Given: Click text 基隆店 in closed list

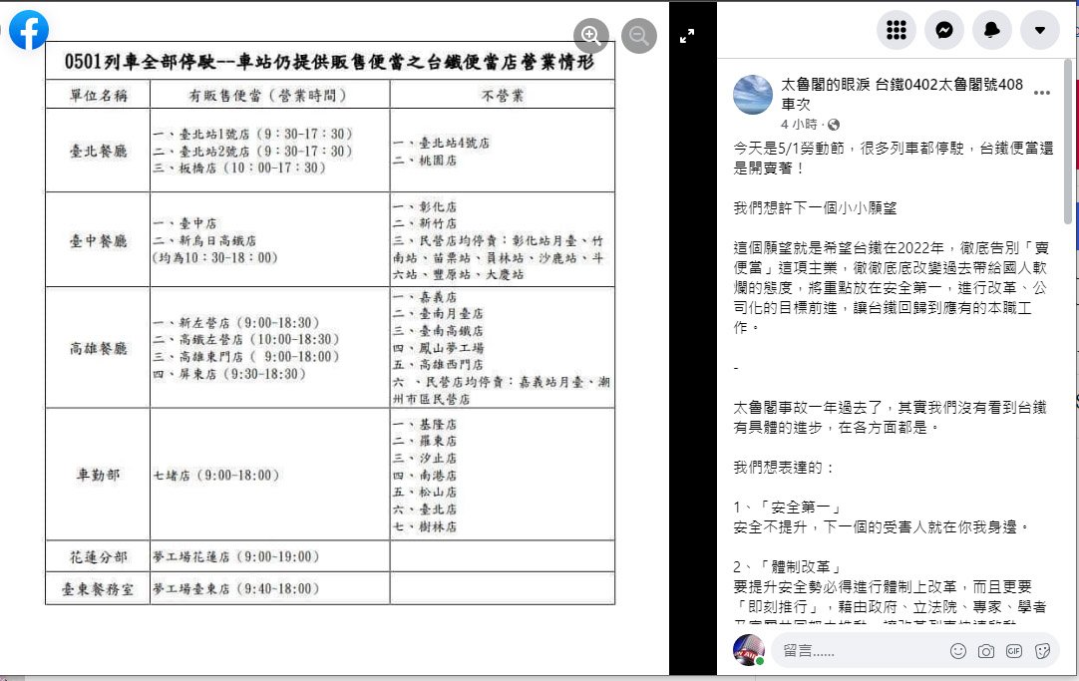Looking at the screenshot, I should (438, 425).
